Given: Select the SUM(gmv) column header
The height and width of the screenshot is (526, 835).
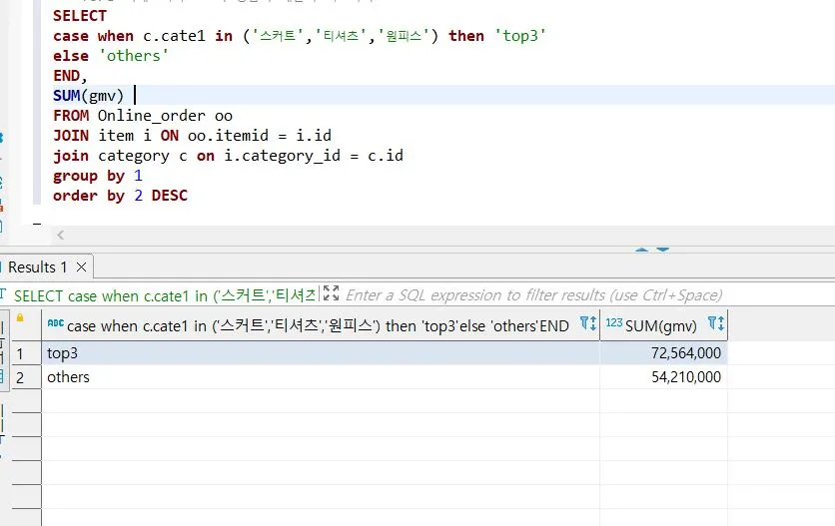Looking at the screenshot, I should pyautogui.click(x=663, y=324).
